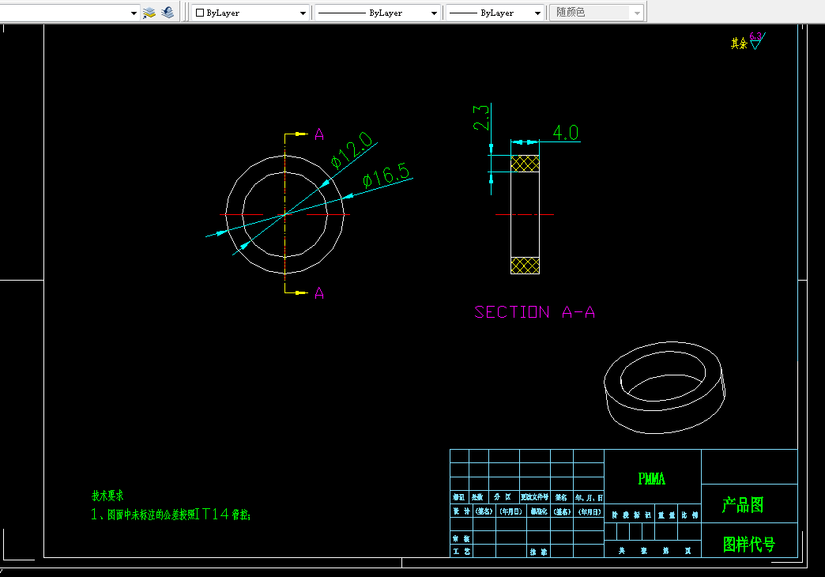This screenshot has height=577, width=825.
Task: Select the 图样代号 drawing number text
Action: (748, 545)
